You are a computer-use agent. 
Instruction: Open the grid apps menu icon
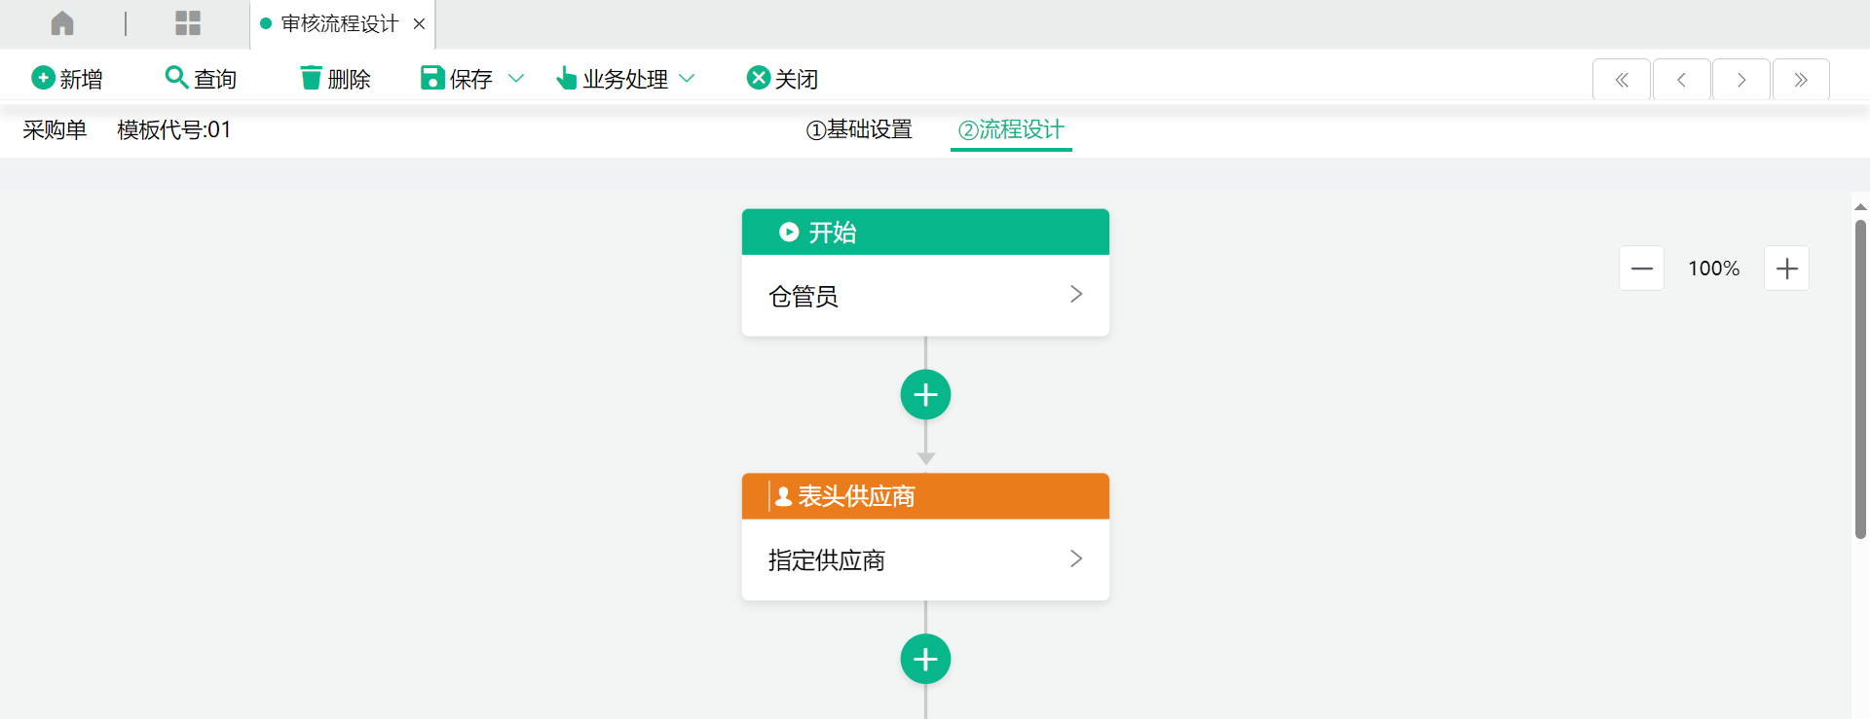[188, 23]
